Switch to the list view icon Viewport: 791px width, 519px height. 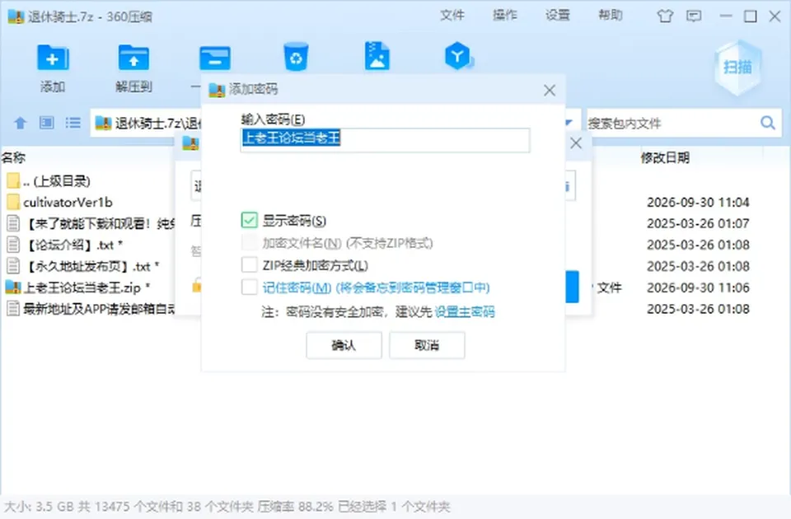(x=73, y=123)
